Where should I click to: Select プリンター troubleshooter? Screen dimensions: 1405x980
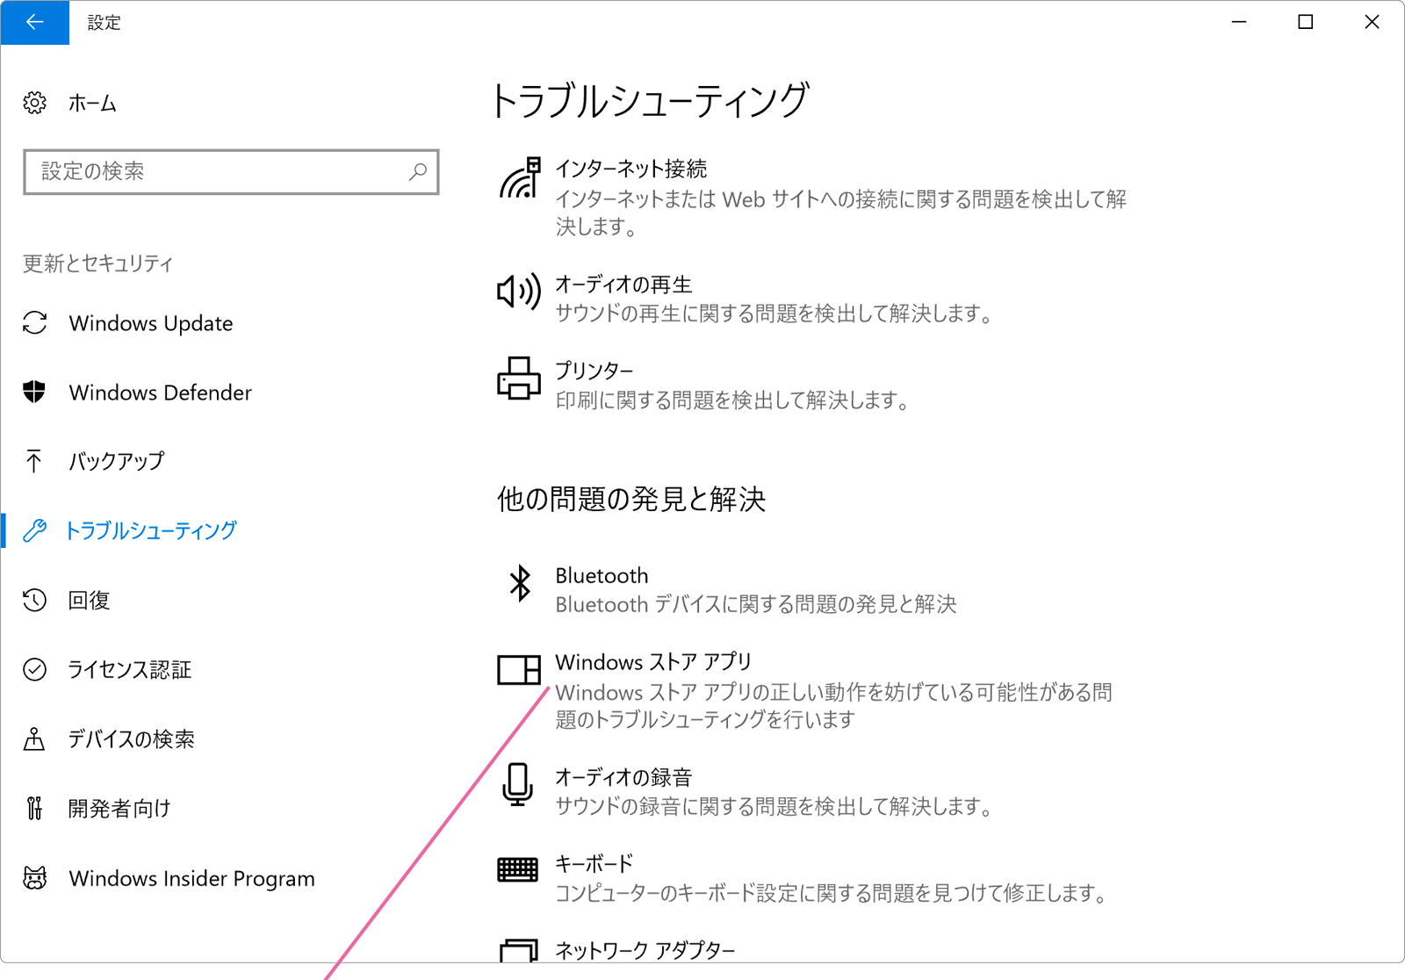pos(594,371)
